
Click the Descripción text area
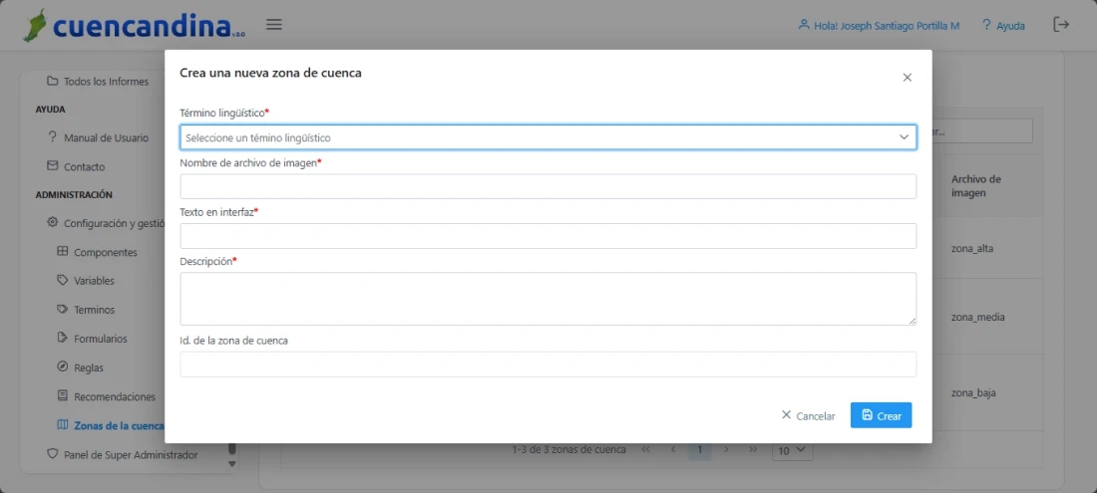coord(548,298)
